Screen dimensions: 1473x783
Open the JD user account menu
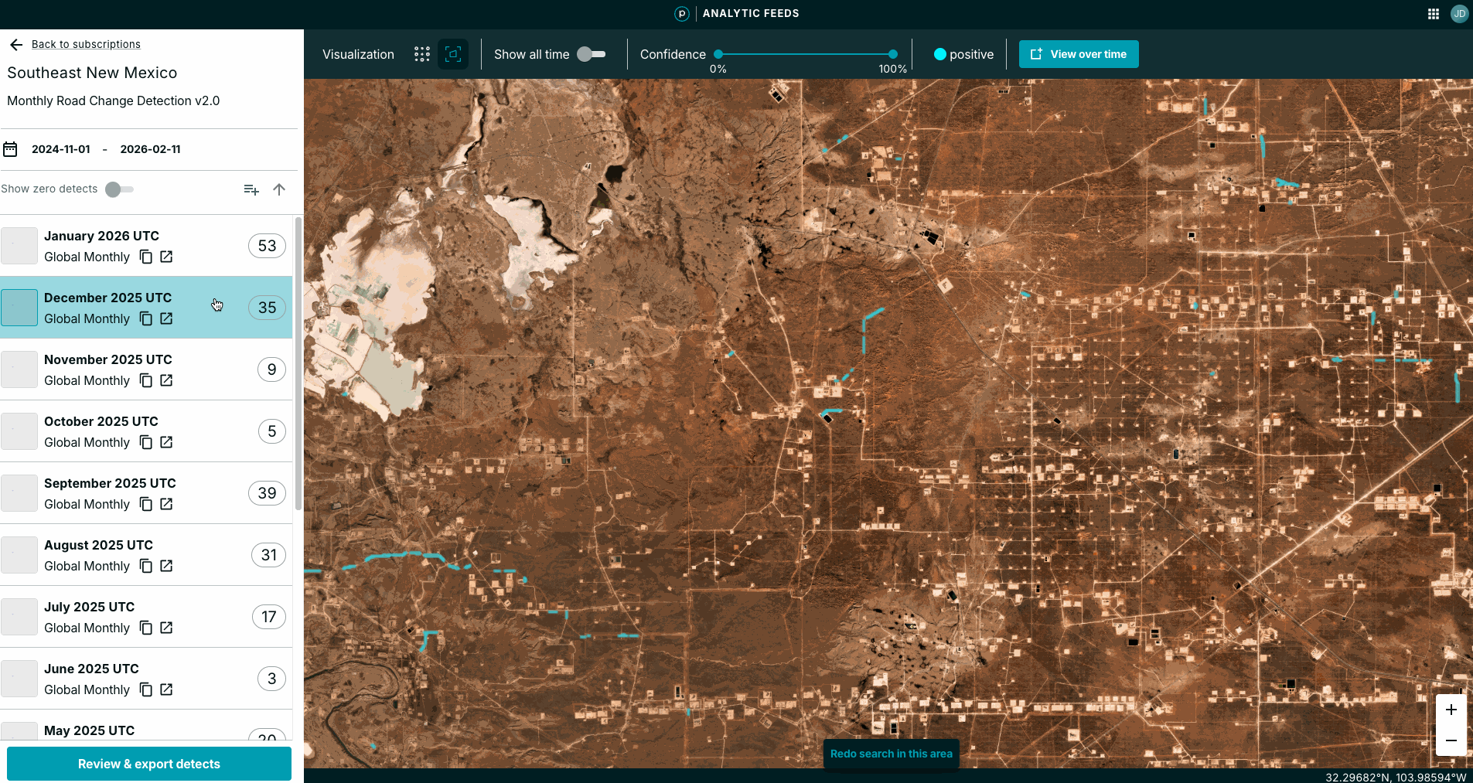1459,14
